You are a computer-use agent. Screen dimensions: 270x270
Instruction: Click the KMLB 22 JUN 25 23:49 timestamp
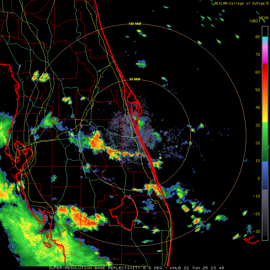(x=197, y=268)
